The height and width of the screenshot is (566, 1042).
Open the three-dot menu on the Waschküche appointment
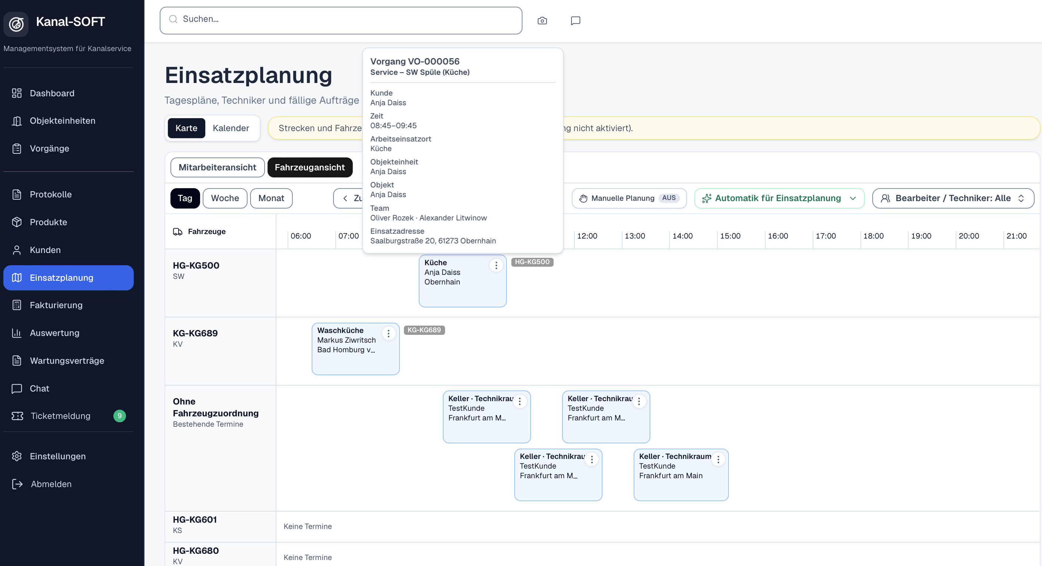(x=388, y=333)
